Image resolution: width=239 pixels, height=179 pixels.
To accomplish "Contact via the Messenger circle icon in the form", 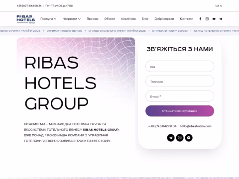I will (189, 138).
